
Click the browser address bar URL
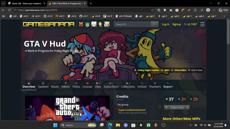click(38, 10)
